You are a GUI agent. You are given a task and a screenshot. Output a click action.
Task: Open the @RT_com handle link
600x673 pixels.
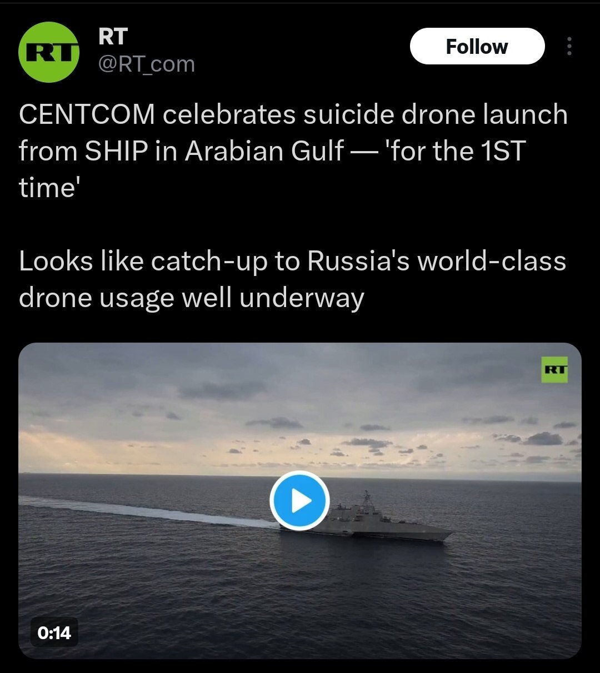(147, 64)
